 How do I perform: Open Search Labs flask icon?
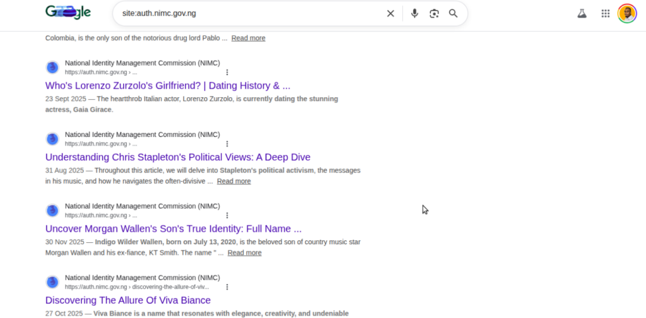point(582,13)
